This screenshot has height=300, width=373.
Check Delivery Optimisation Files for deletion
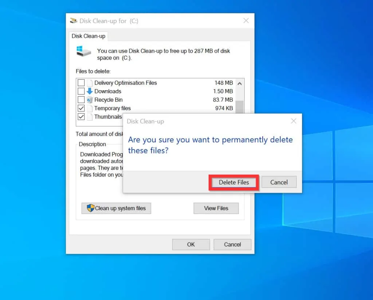coord(81,83)
